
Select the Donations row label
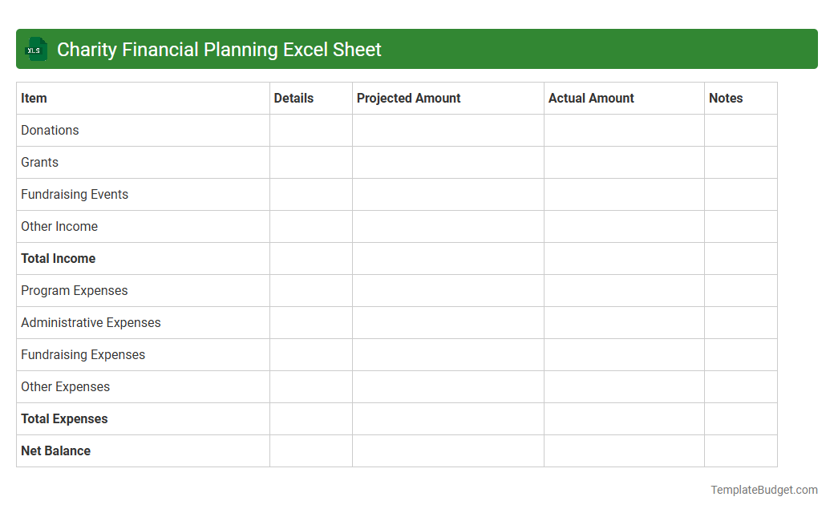pos(50,130)
